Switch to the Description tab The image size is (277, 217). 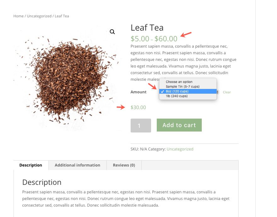coord(31,165)
